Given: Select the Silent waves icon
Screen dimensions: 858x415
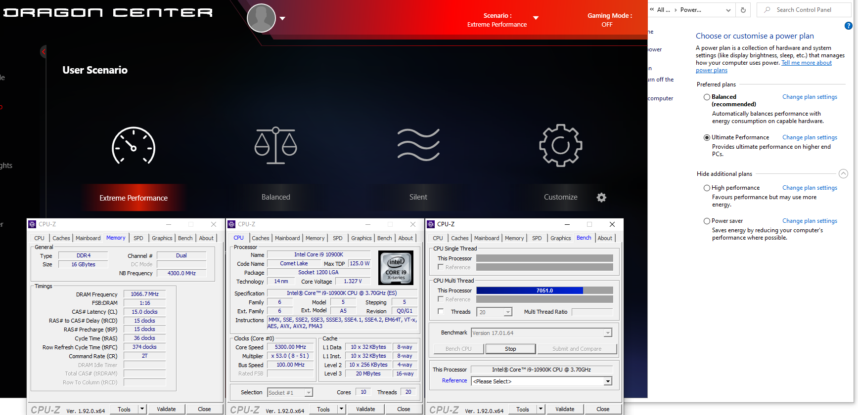Looking at the screenshot, I should [418, 145].
